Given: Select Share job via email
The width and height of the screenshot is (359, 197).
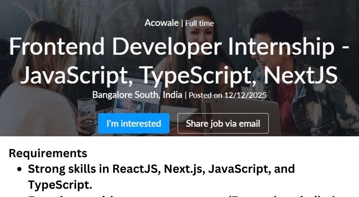Looking at the screenshot, I should (x=223, y=123).
